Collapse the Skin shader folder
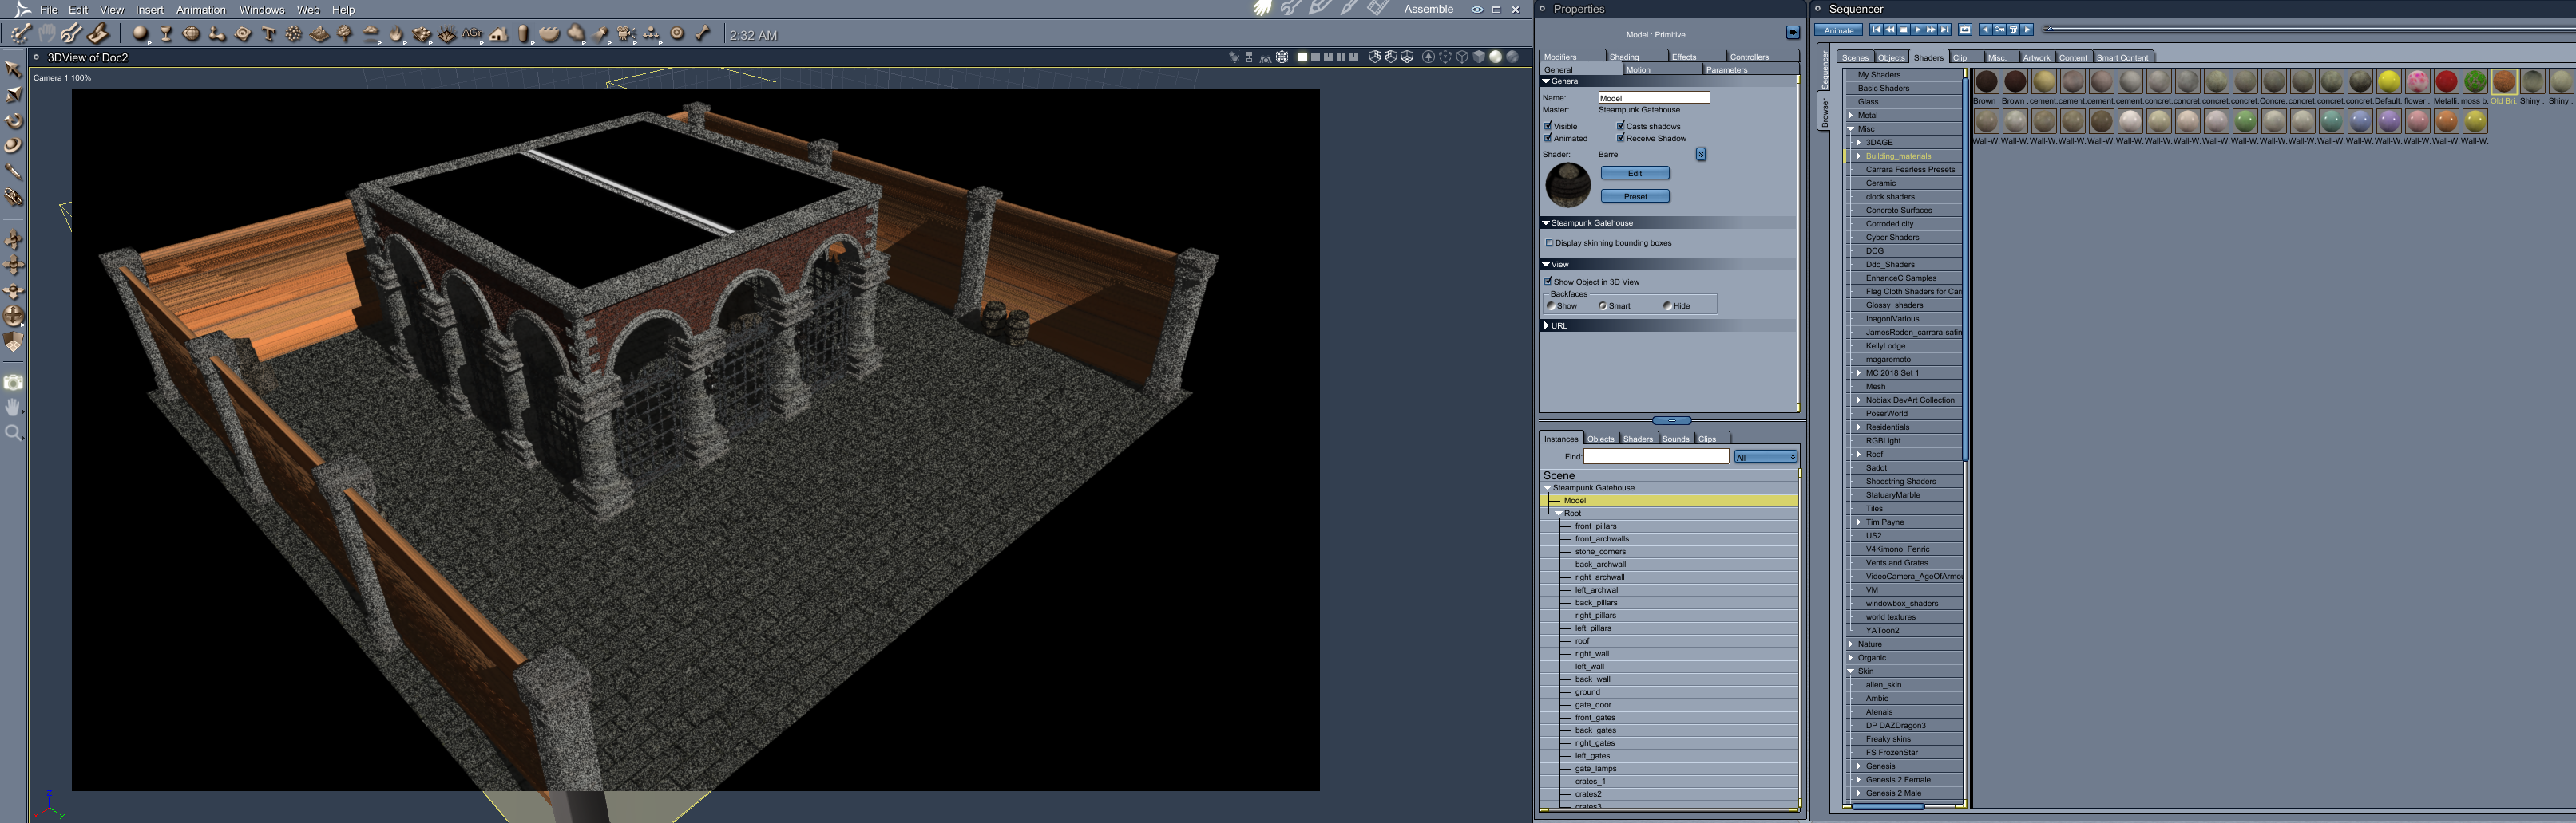 tap(1851, 671)
